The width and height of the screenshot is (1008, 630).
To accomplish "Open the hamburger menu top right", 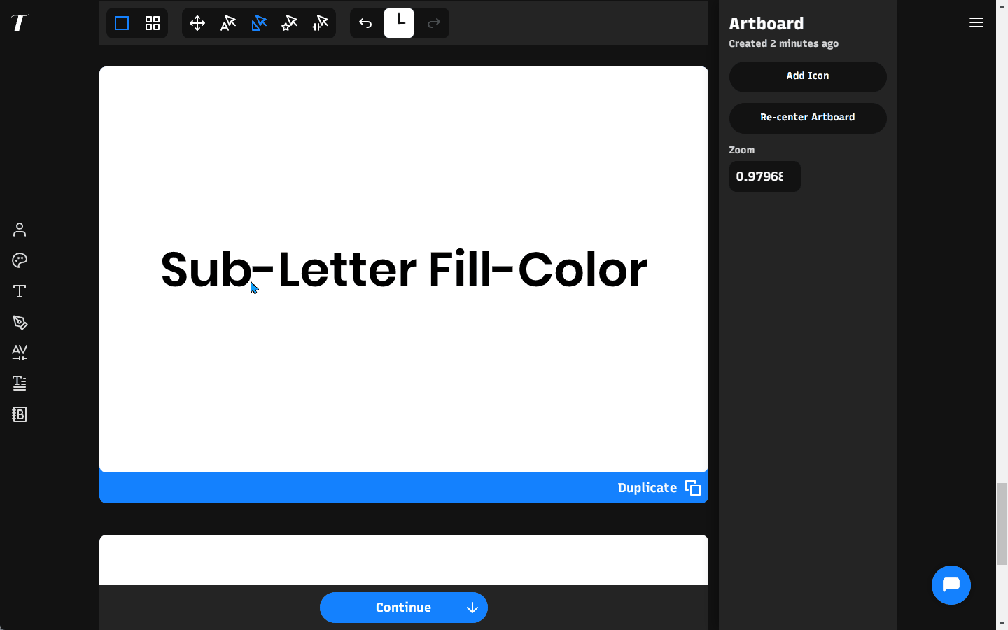I will tap(976, 22).
